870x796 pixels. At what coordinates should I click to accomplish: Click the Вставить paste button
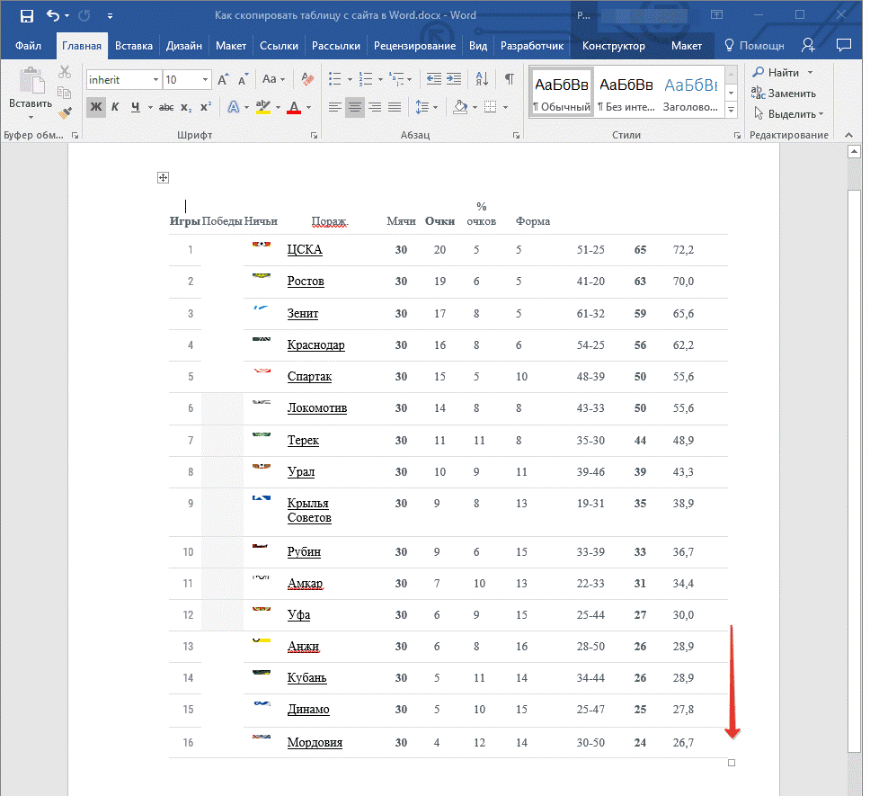pos(31,92)
